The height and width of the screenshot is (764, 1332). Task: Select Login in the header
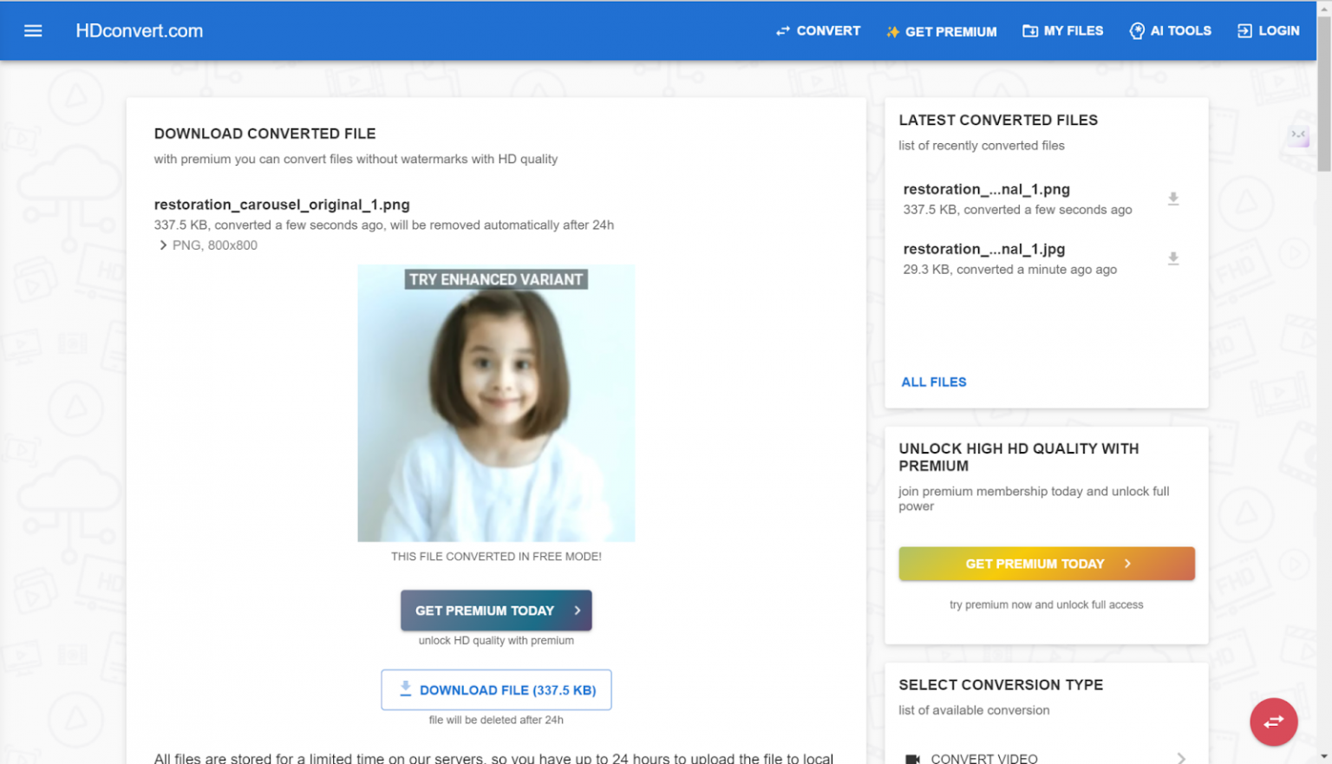1268,30
